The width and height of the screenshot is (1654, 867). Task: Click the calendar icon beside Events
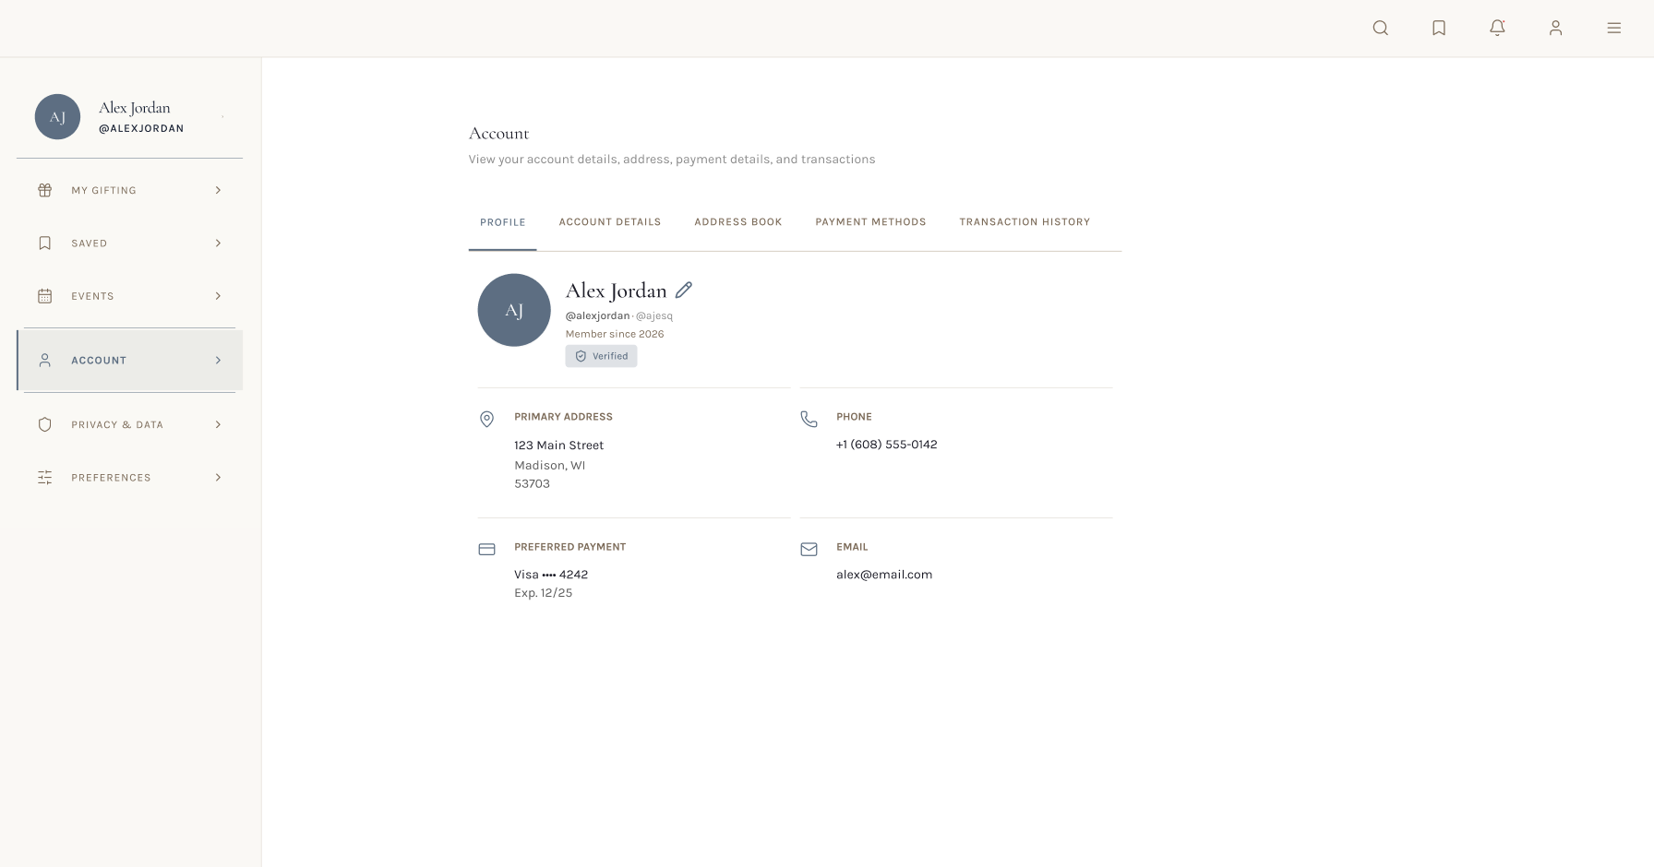[x=44, y=296]
